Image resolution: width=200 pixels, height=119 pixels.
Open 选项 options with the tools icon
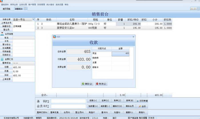142,106
